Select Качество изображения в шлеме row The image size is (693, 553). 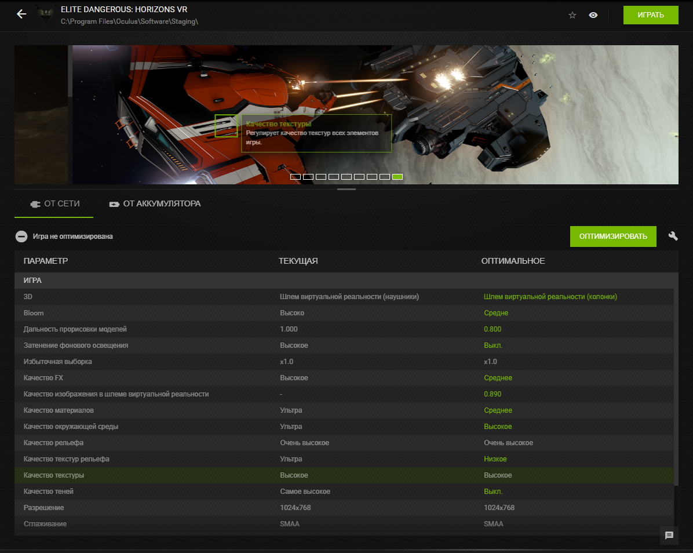pos(344,394)
